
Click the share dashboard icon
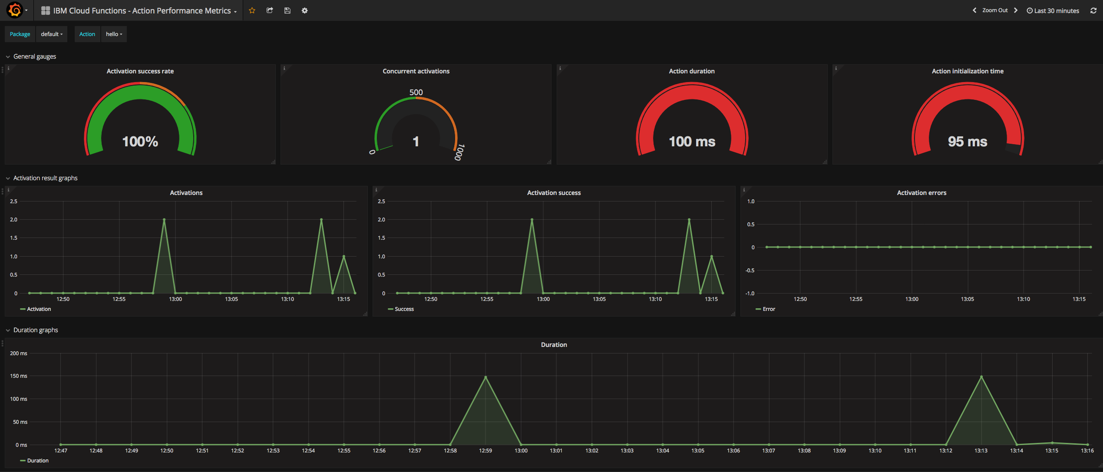point(270,10)
